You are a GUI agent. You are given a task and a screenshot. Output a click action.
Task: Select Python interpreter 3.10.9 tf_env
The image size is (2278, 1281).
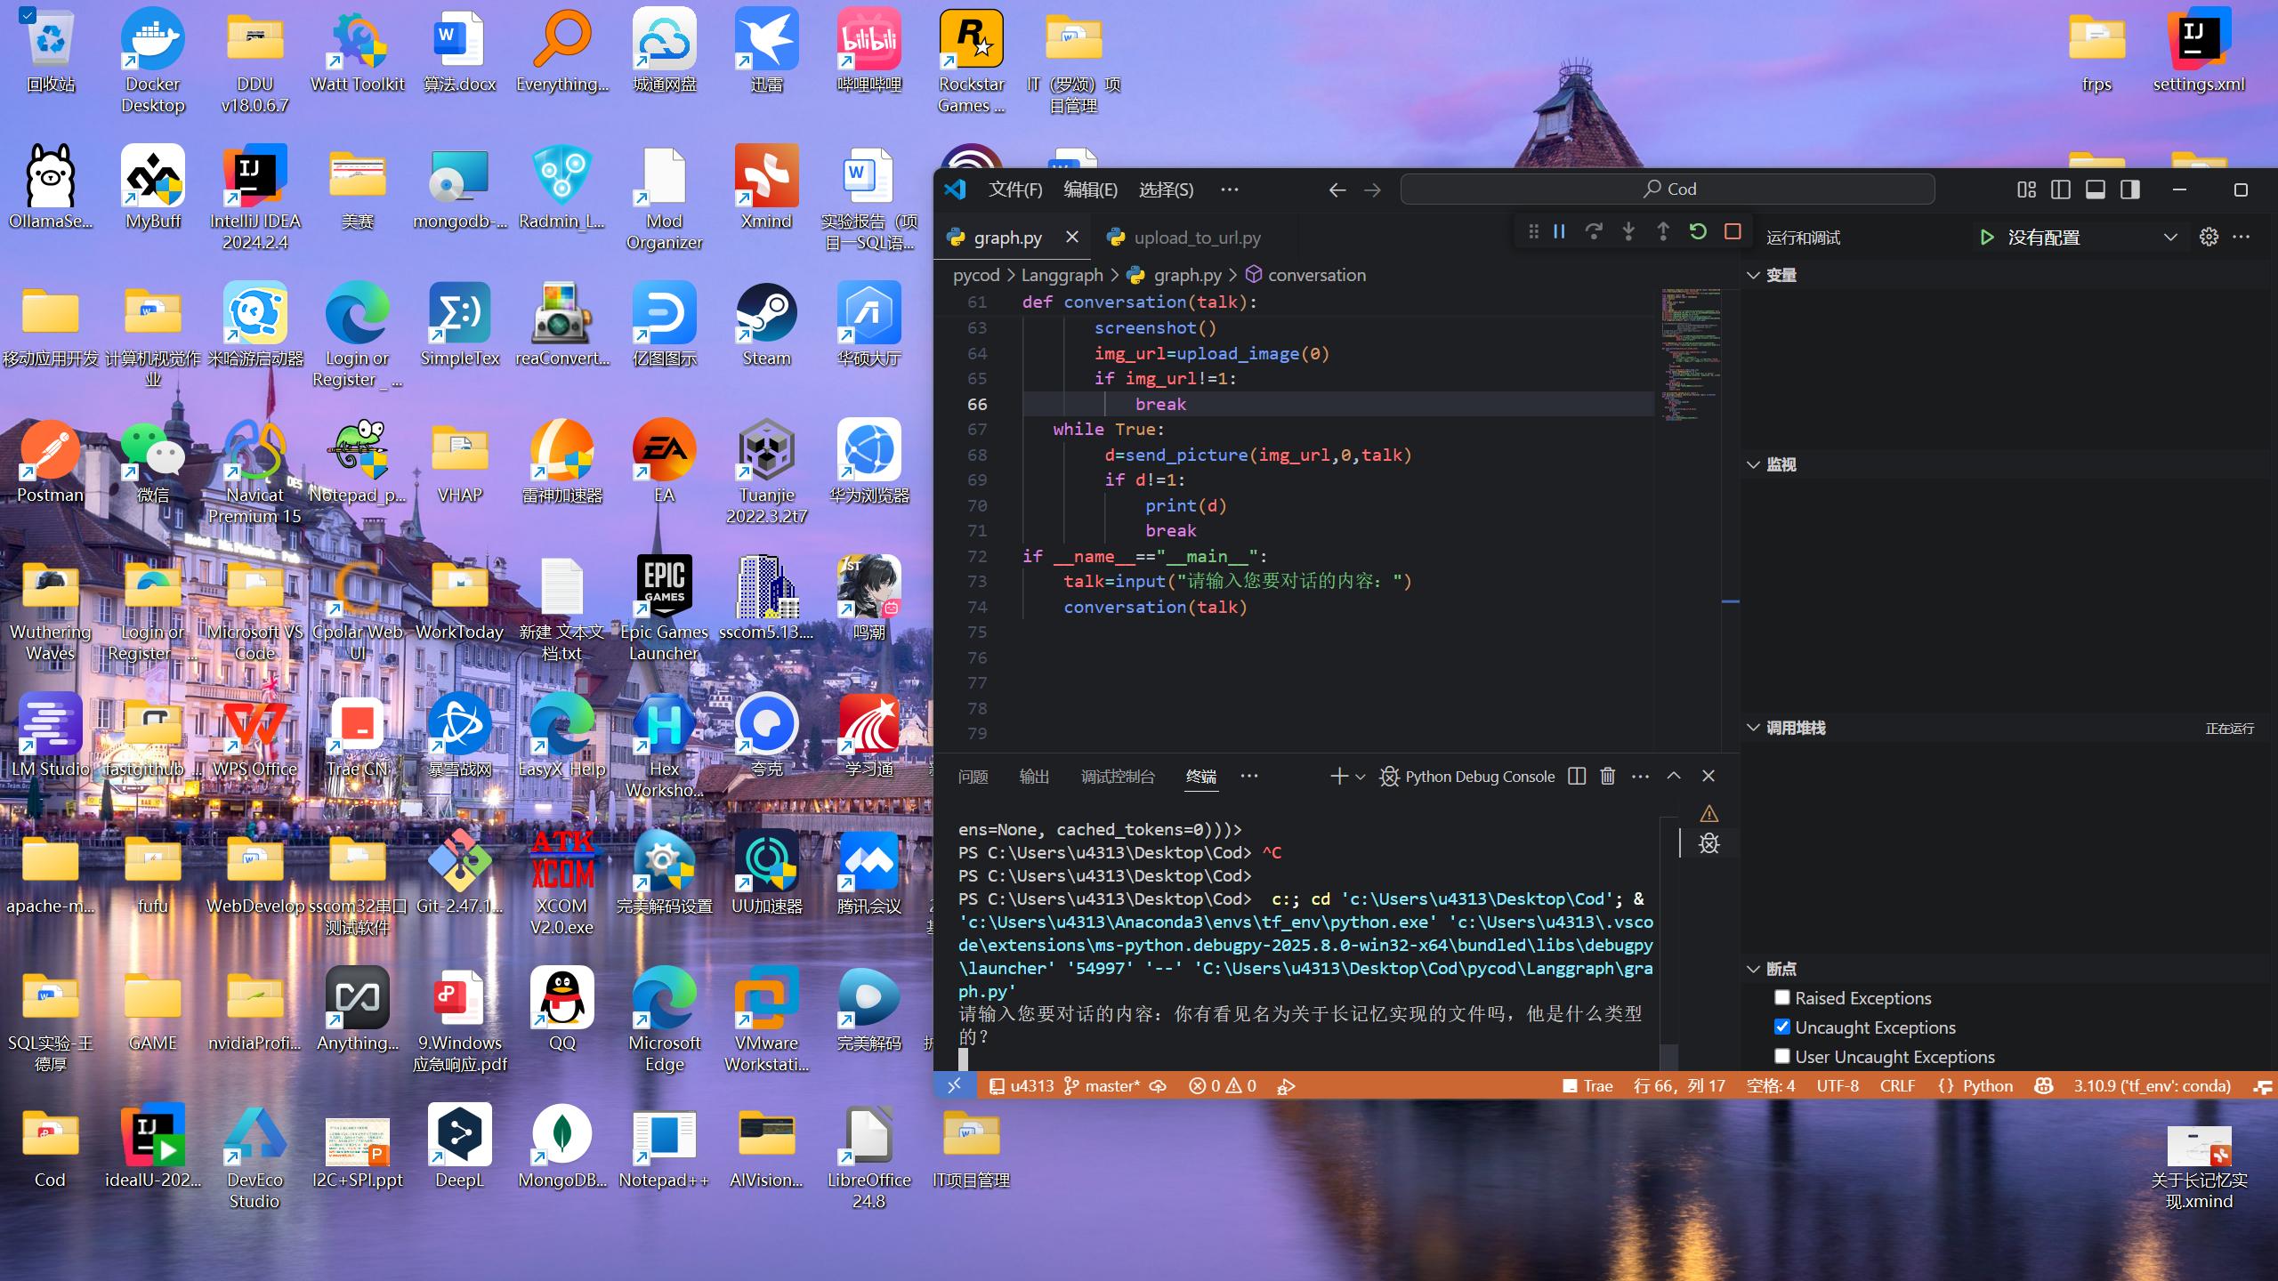(2152, 1085)
